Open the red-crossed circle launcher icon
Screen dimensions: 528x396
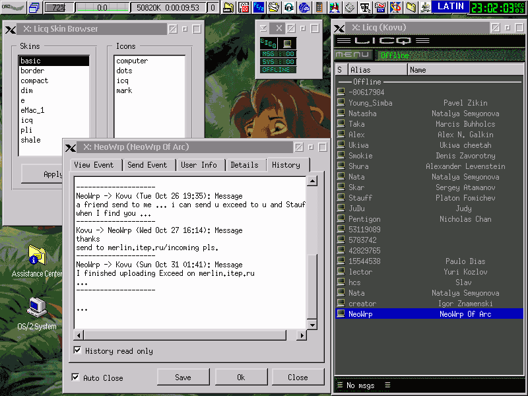pyautogui.click(x=244, y=7)
